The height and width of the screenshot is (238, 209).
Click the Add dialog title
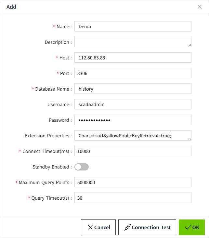pyautogui.click(x=11, y=7)
